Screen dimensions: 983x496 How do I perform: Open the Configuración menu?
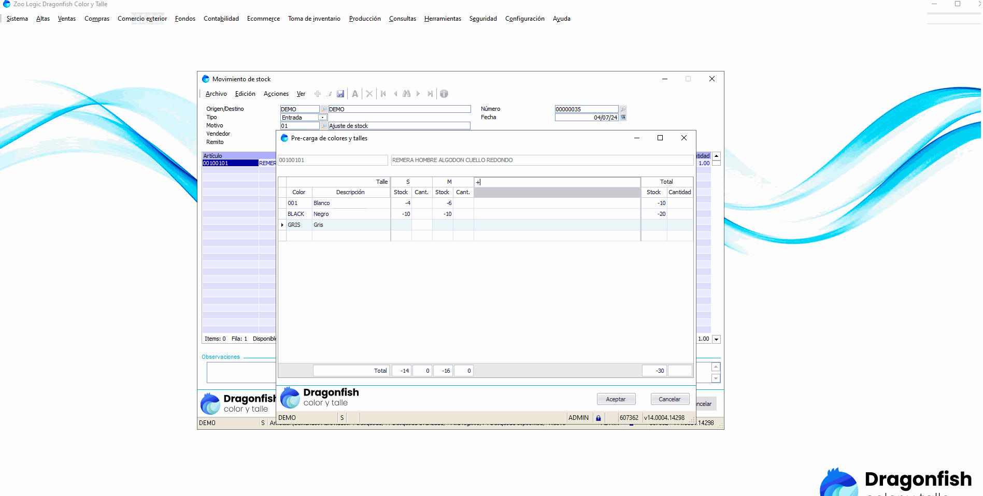point(525,19)
